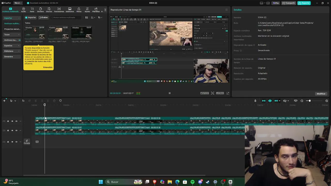The width and height of the screenshot is (331, 186).
Task: Lock the top video track
Action: [x=8, y=121]
